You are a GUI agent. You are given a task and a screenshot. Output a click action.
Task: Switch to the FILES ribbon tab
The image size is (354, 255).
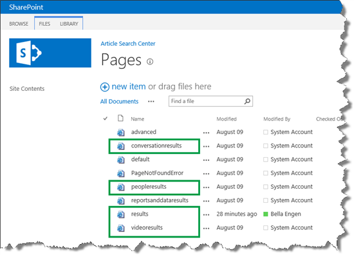click(44, 24)
